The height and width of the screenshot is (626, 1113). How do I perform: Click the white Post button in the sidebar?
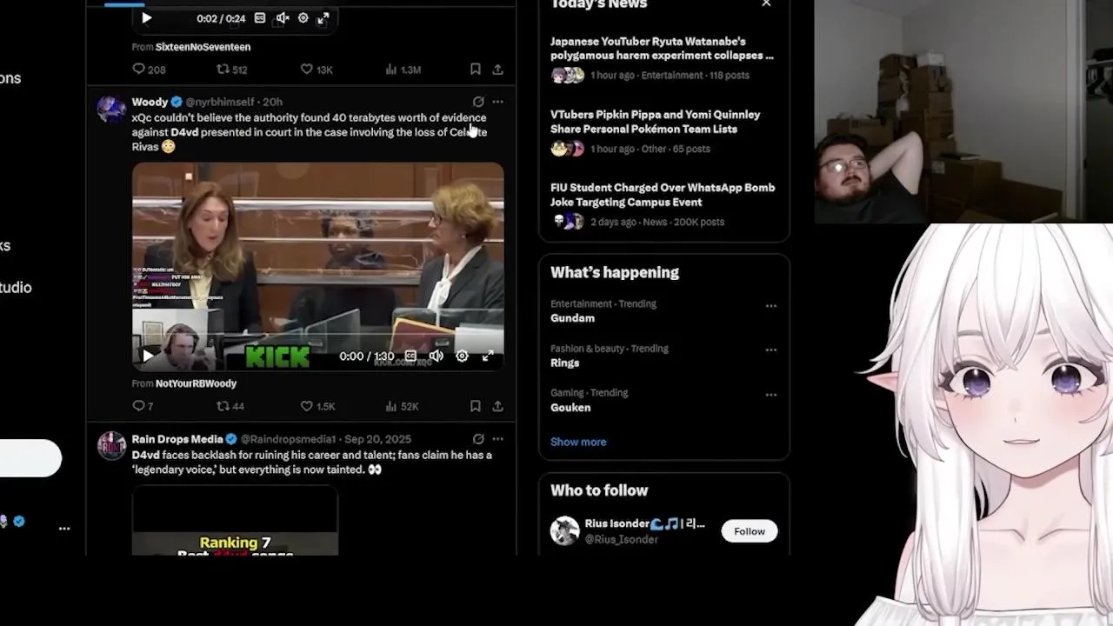(30, 458)
